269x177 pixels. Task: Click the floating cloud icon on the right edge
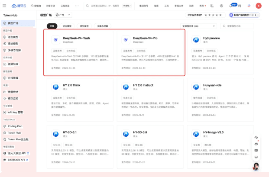[256, 144]
